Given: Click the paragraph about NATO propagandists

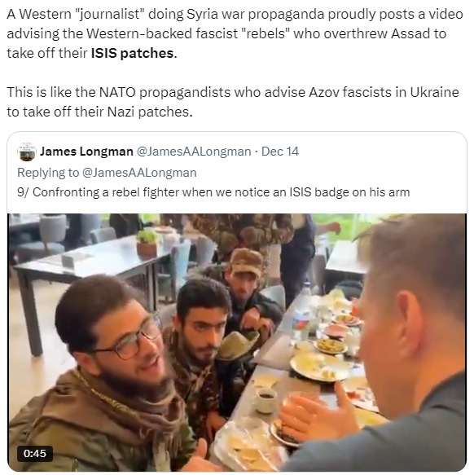Looking at the screenshot, I should 233,102.
